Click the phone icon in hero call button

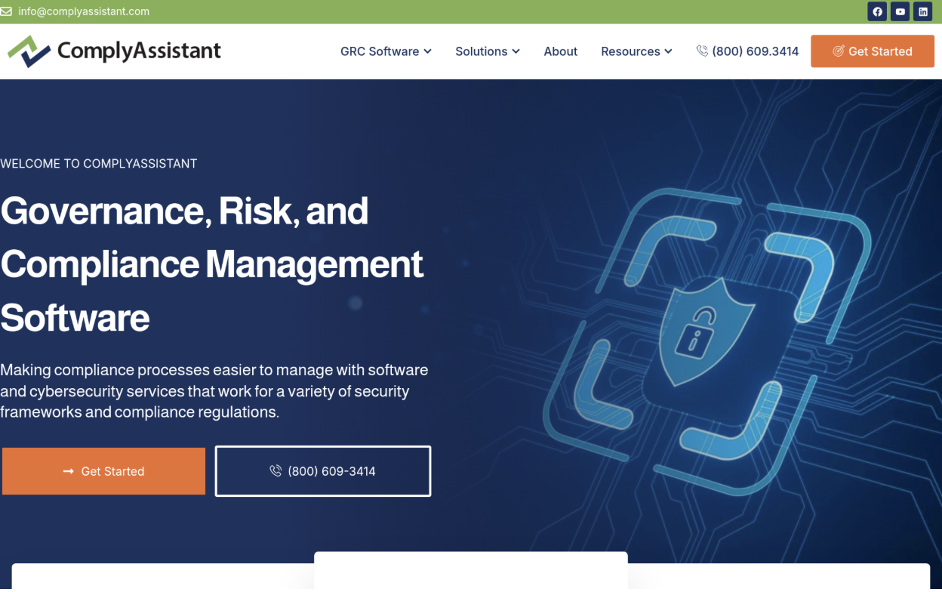[276, 471]
